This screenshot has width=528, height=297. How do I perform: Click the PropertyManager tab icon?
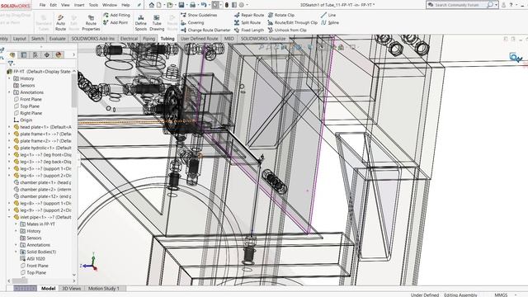pyautogui.click(x=24, y=54)
